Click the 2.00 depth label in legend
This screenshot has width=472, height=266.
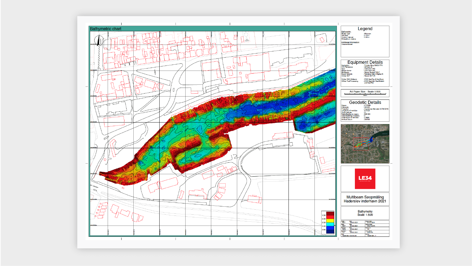point(324,219)
